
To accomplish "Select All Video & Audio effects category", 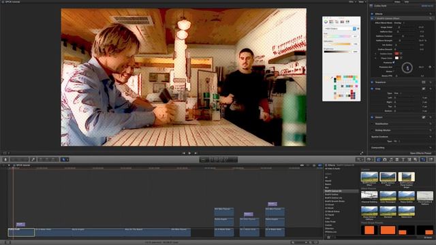I will [x=332, y=169].
